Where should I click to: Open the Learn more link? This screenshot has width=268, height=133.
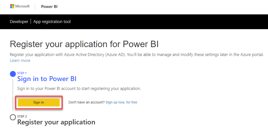(20, 61)
